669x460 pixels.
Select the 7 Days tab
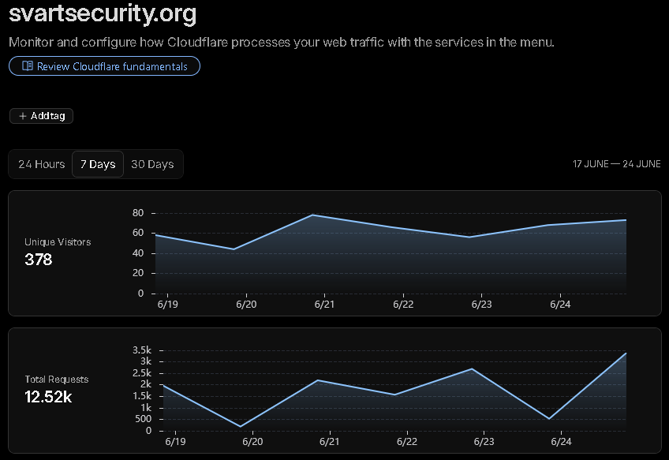[x=98, y=164]
